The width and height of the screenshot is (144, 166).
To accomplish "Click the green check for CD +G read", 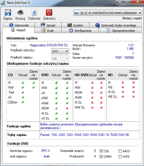I will (x=23, y=97).
